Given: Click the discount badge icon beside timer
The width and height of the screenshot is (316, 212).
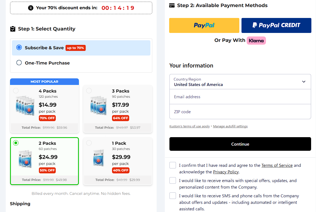Looking at the screenshot, I should [31, 8].
